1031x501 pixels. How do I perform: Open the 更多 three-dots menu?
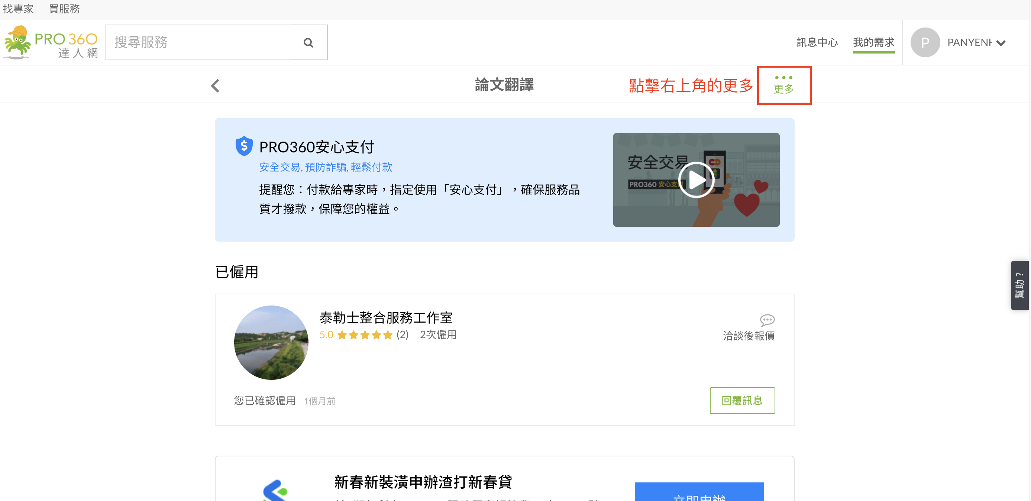pos(783,84)
